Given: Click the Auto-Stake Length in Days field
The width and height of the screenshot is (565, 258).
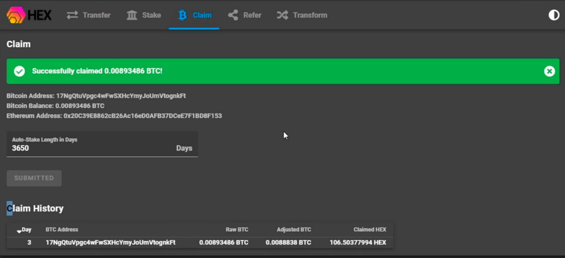Looking at the screenshot, I should tap(102, 144).
